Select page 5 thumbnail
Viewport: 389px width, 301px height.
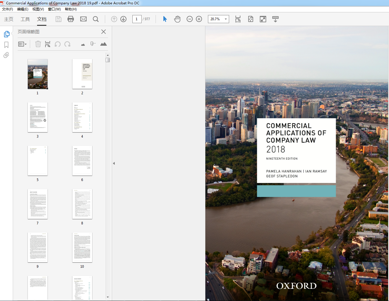coord(38,161)
